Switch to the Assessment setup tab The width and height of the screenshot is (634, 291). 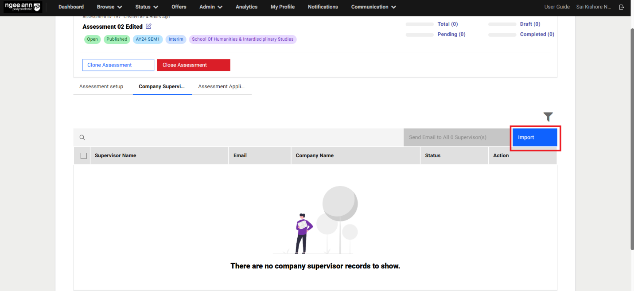pos(101,86)
